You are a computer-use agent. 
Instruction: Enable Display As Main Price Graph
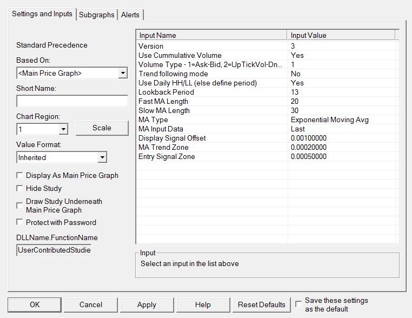click(20, 175)
